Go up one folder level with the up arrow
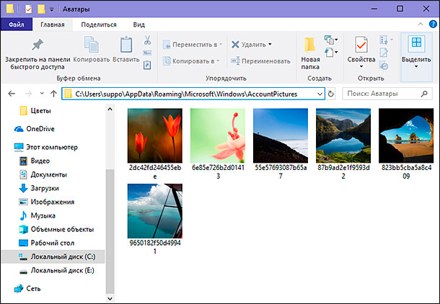The width and height of the screenshot is (440, 304). pos(53,94)
